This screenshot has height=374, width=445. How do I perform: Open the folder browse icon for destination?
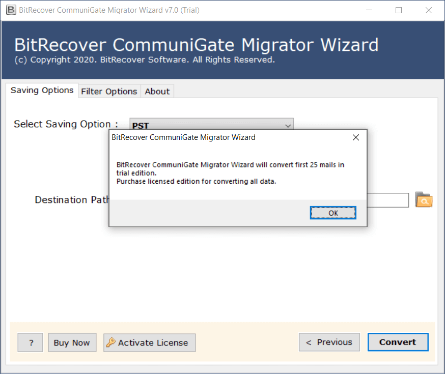pyautogui.click(x=424, y=199)
